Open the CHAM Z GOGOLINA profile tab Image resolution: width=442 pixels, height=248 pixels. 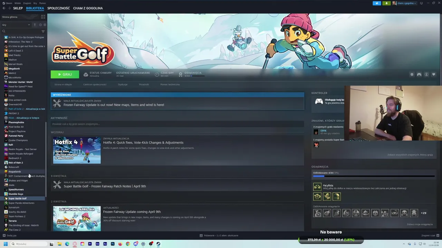click(88, 8)
